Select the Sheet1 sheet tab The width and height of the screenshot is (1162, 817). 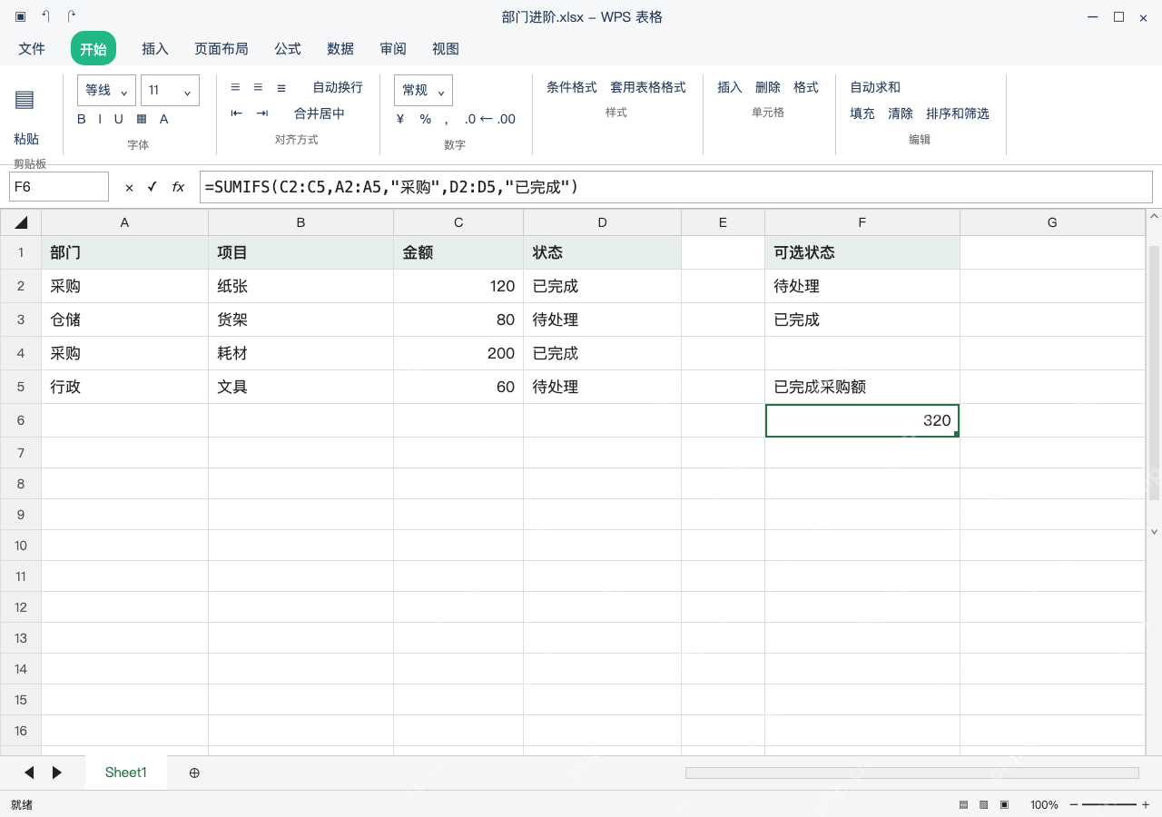tap(126, 773)
